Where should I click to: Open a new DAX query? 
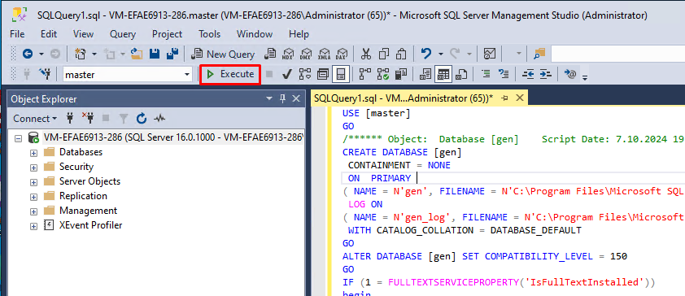[341, 54]
